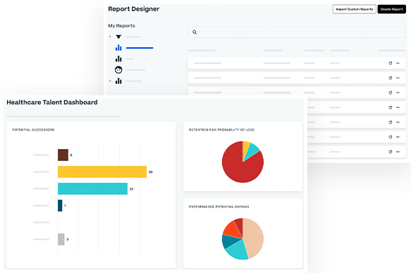Click the teal bar in Potential Successors chart
The width and height of the screenshot is (411, 273).
point(93,188)
